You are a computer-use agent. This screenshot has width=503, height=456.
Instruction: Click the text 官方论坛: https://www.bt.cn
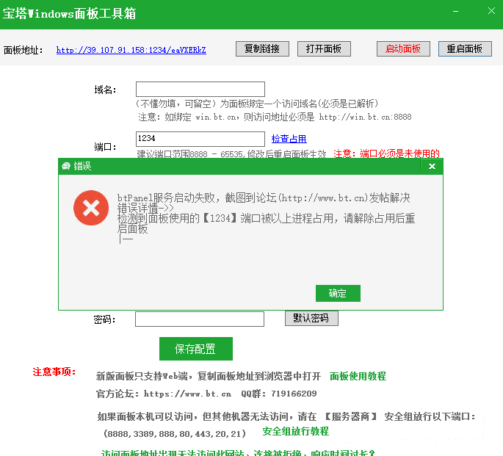pyautogui.click(x=164, y=394)
